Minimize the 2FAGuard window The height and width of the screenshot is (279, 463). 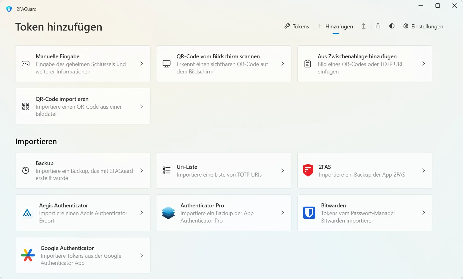click(421, 6)
